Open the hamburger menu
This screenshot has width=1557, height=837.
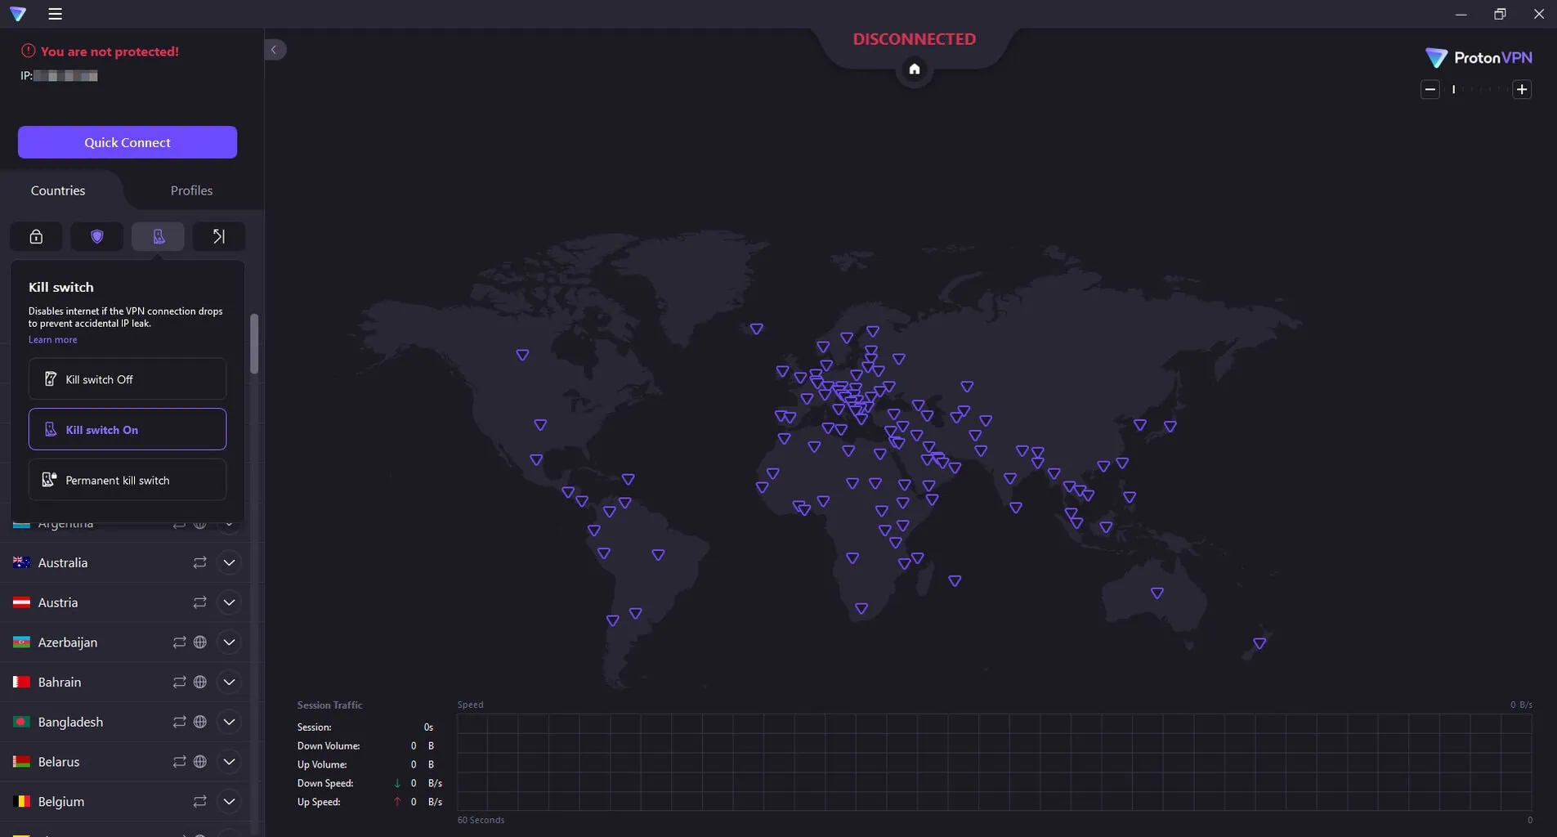tap(55, 14)
